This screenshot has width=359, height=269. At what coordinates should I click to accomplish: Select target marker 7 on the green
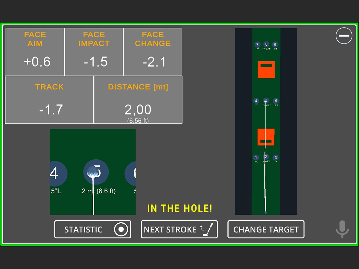[257, 45]
